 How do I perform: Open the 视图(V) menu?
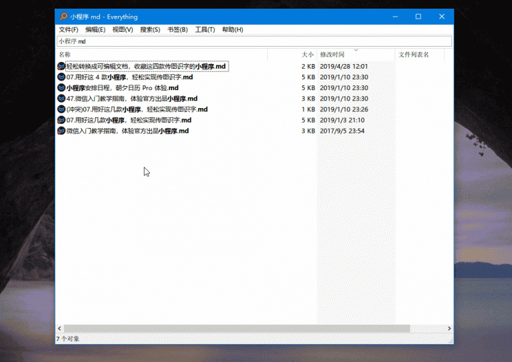pyautogui.click(x=123, y=30)
